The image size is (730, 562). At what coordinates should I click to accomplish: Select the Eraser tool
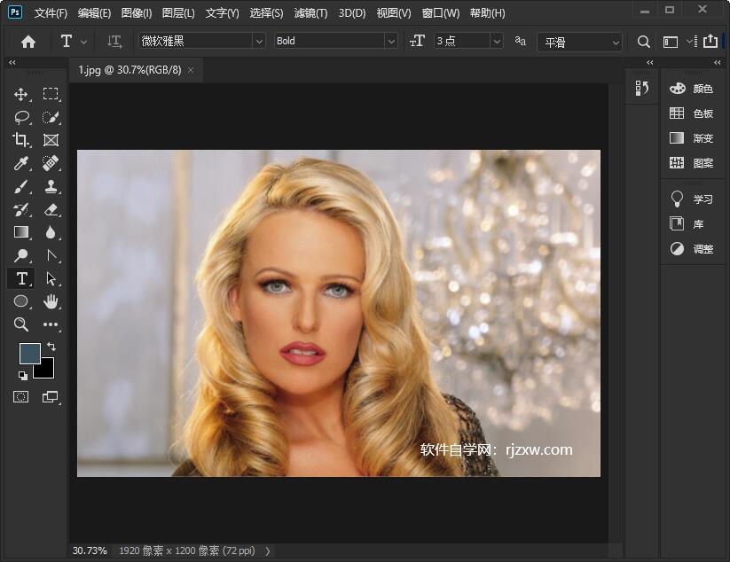tap(51, 210)
